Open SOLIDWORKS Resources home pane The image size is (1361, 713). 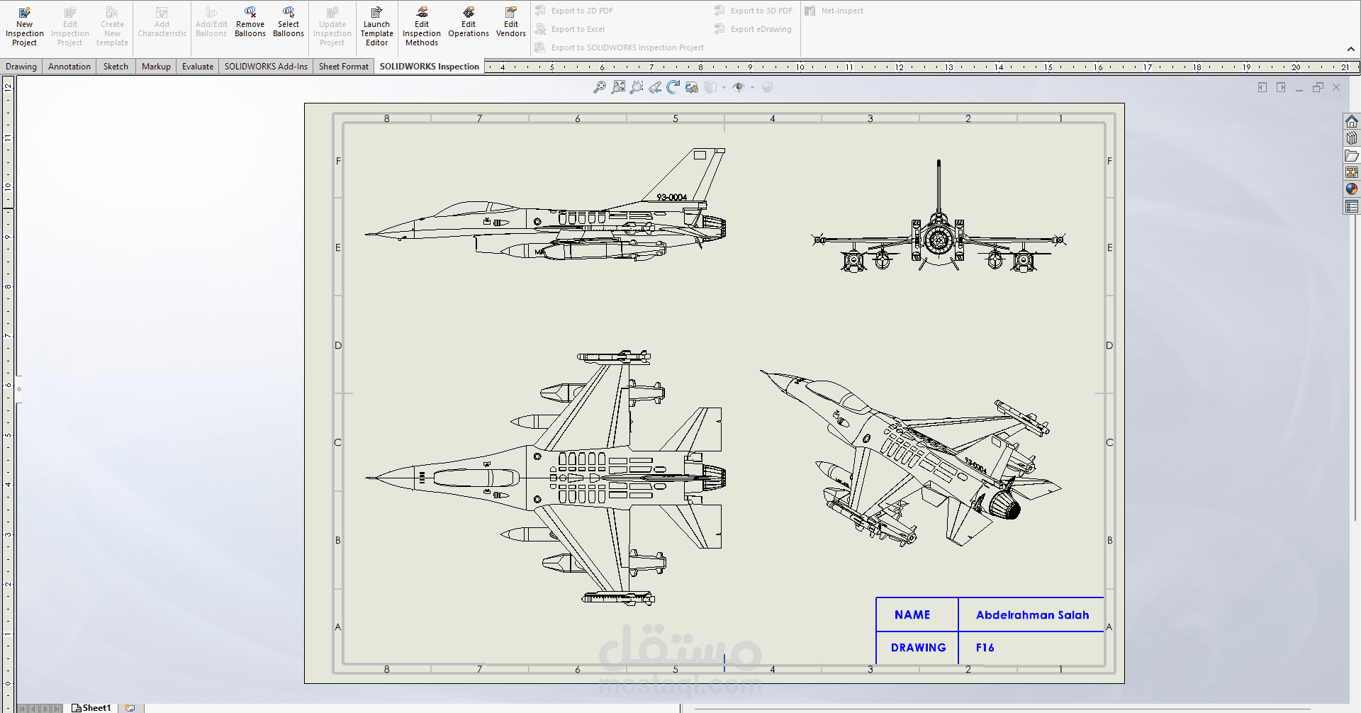[x=1352, y=121]
